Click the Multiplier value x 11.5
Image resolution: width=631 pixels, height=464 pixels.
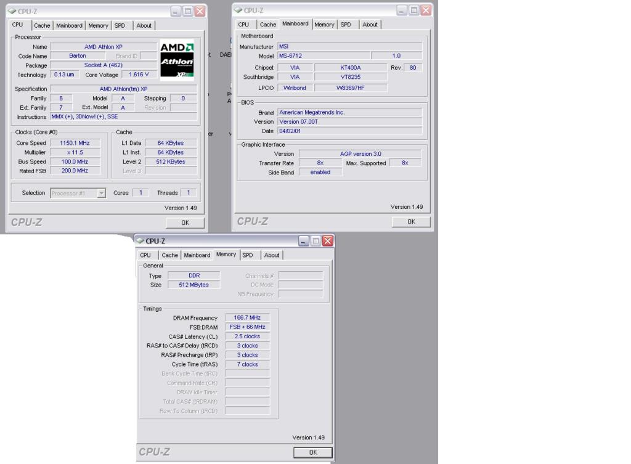[75, 152]
